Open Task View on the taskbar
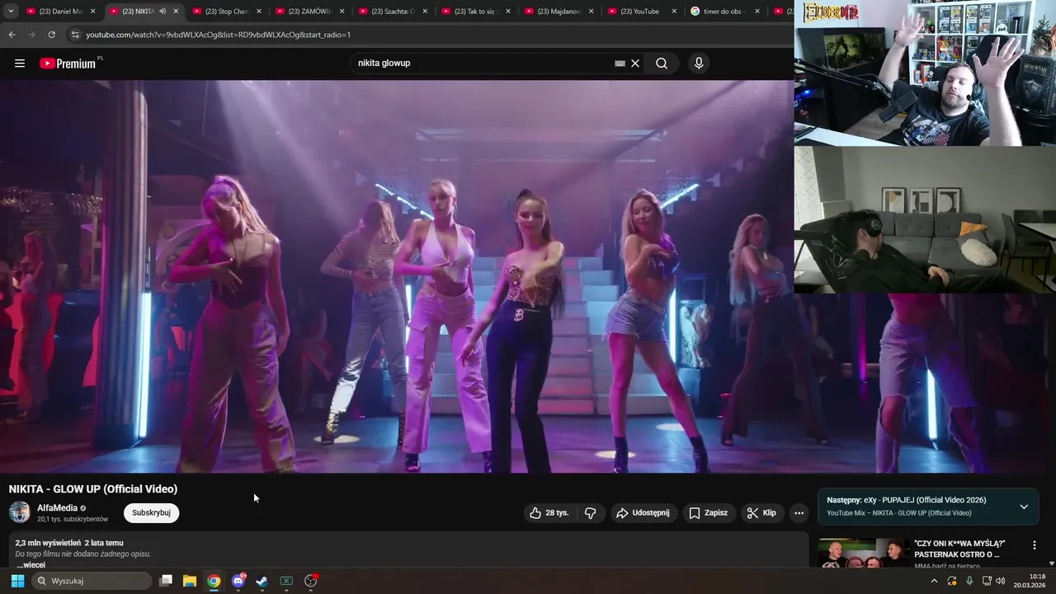Screen dimensions: 1056x594 tap(166, 581)
